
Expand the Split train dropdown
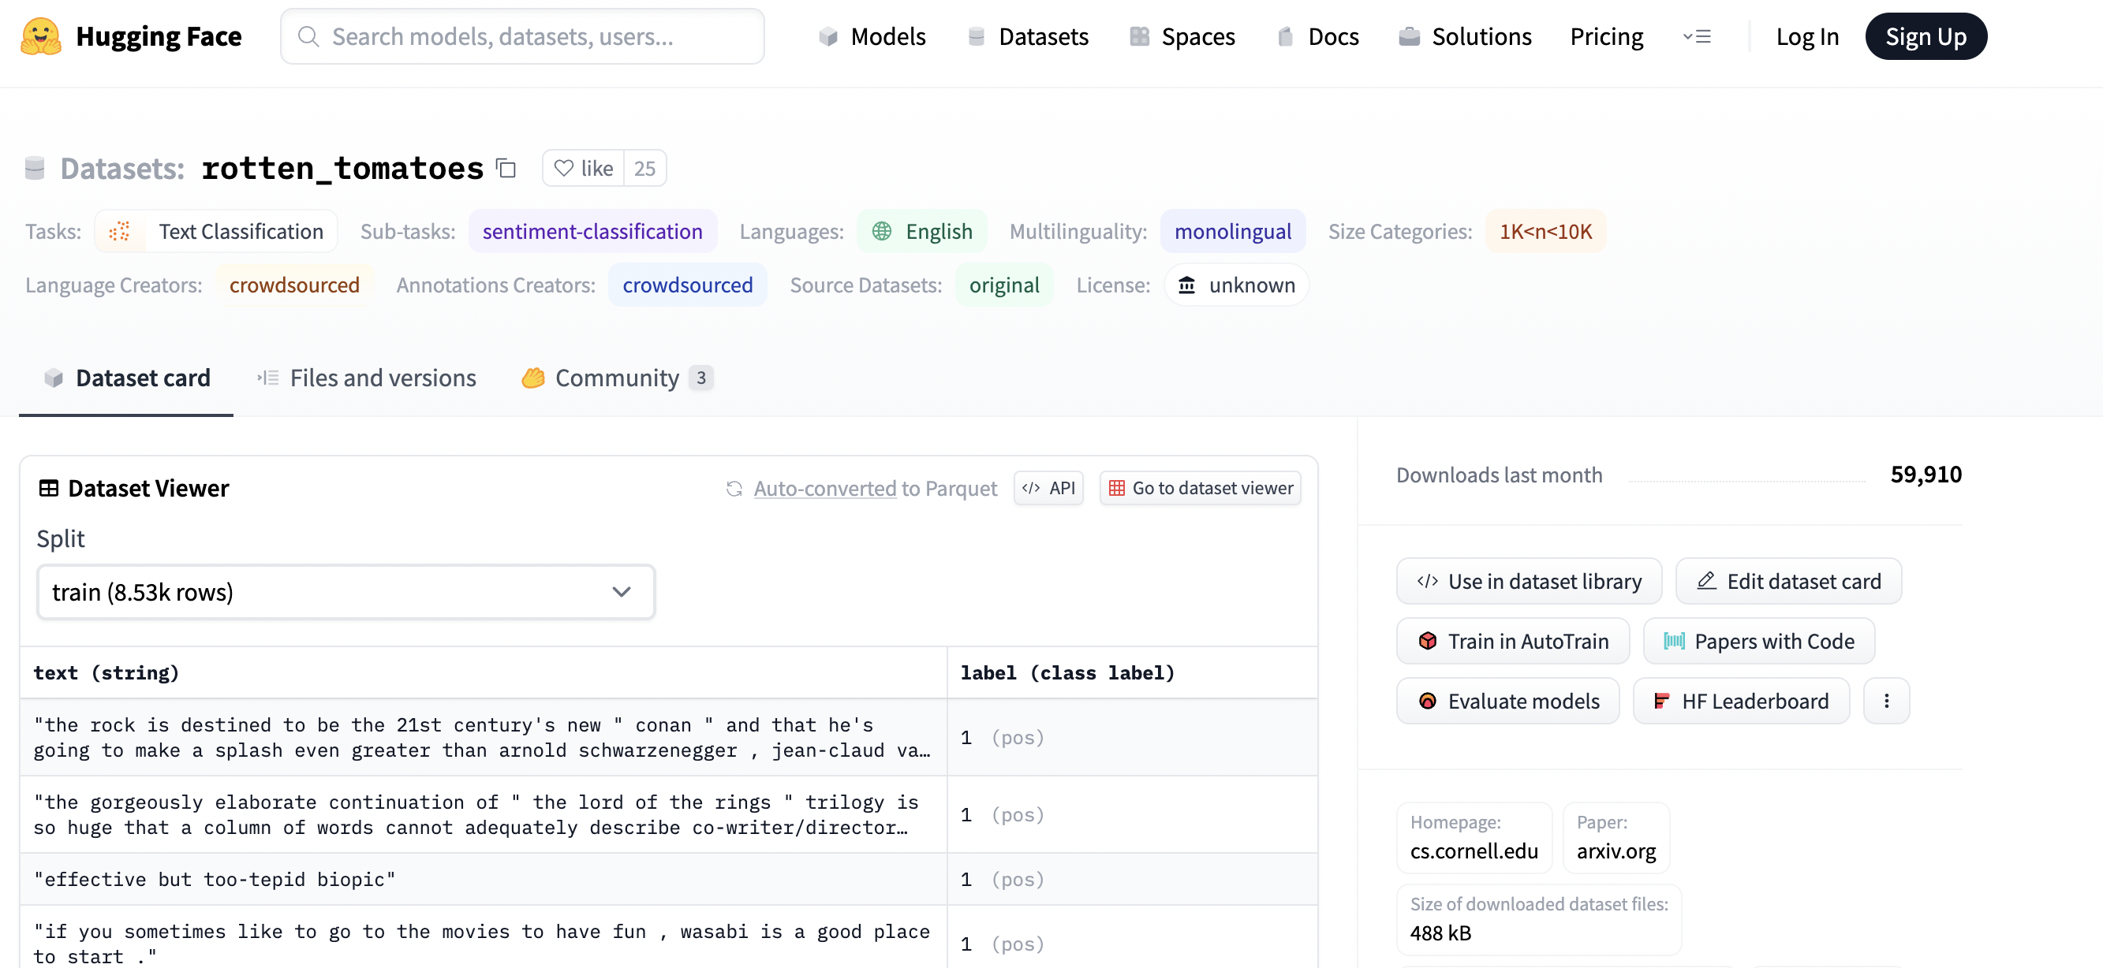coord(346,592)
